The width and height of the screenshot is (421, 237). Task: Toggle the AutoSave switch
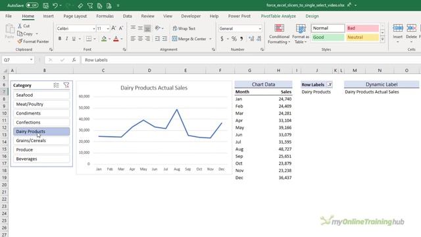point(32,5)
